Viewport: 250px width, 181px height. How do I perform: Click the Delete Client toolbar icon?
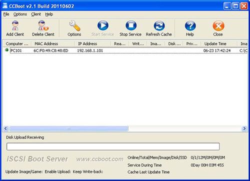pyautogui.click(x=43, y=26)
